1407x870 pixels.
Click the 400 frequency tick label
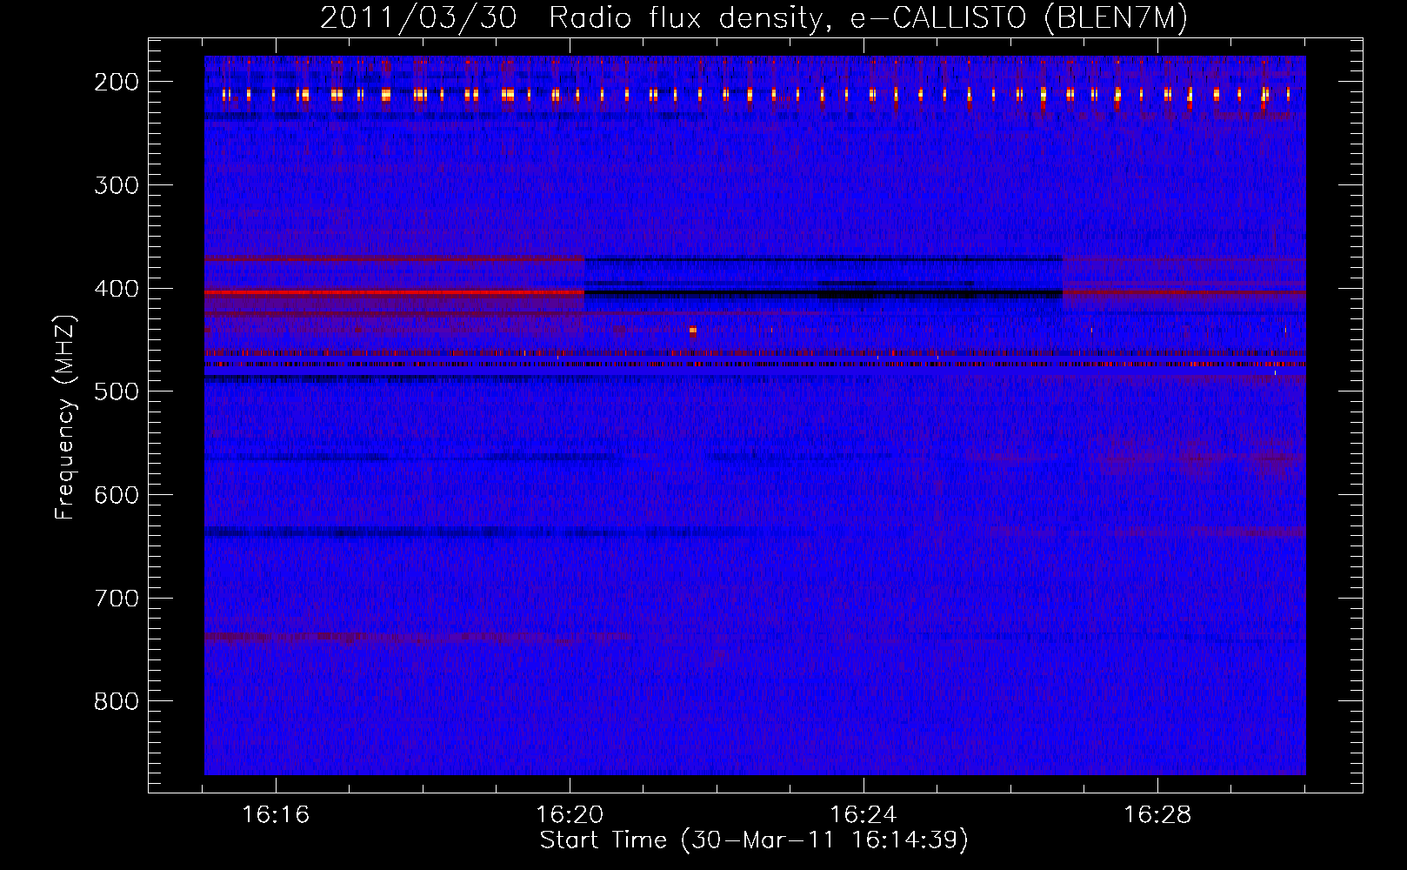point(117,289)
